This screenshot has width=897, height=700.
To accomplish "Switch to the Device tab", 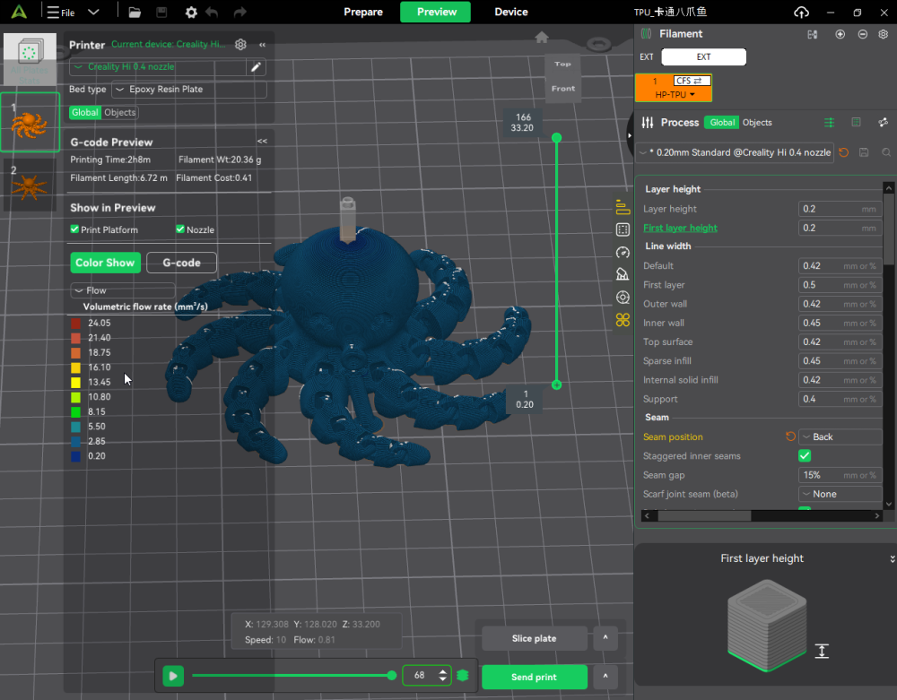I will 511,13.
